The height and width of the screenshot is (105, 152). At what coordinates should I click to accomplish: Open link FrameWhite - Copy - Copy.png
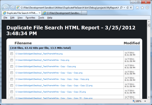click(46, 66)
